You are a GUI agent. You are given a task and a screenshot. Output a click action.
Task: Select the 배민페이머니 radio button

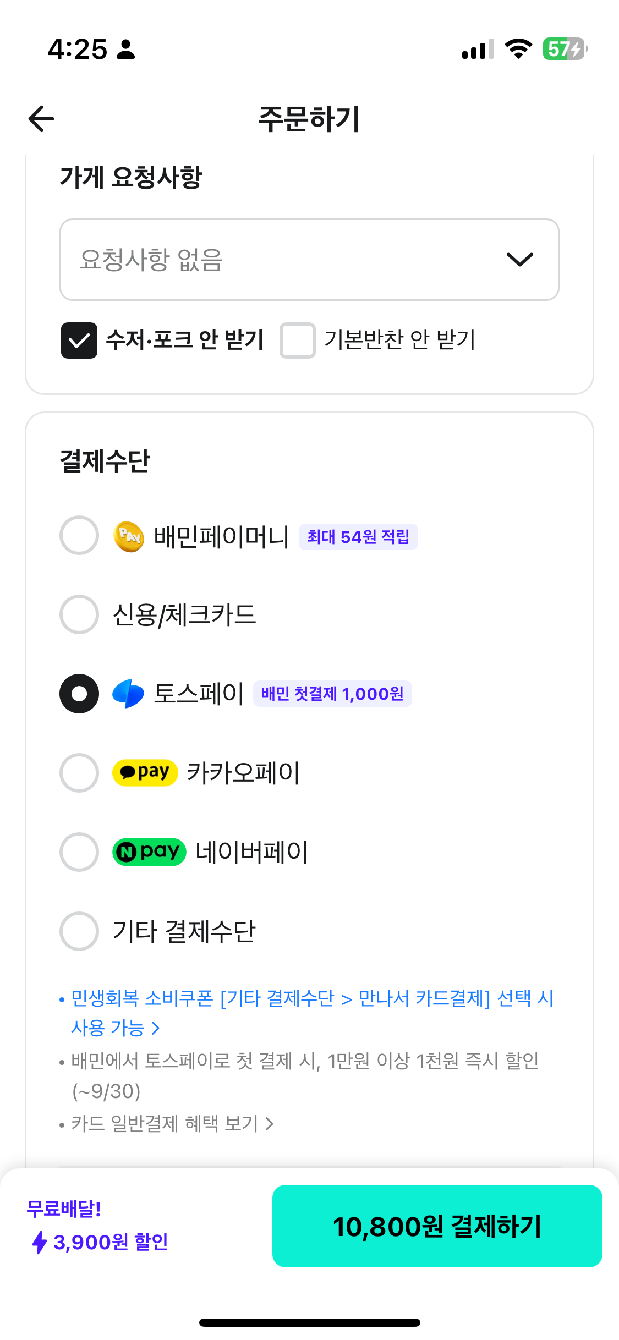coord(79,535)
